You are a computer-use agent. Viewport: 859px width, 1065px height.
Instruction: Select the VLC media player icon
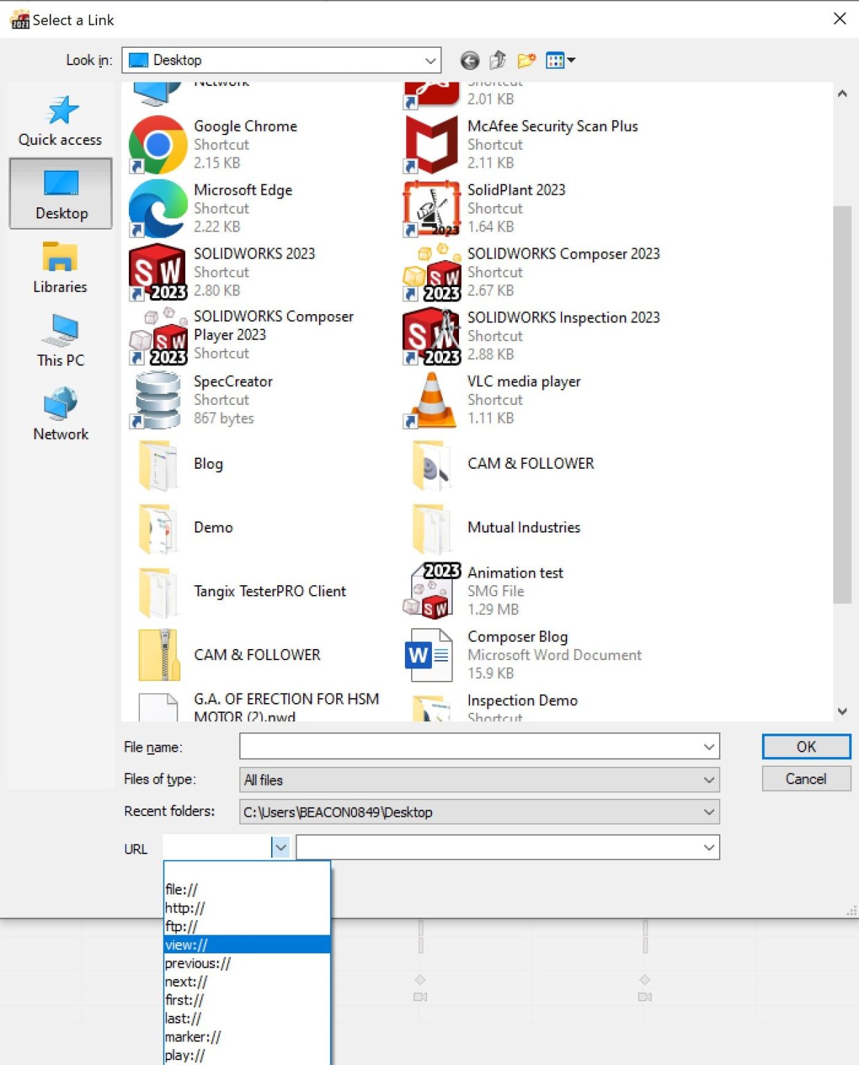click(x=431, y=400)
